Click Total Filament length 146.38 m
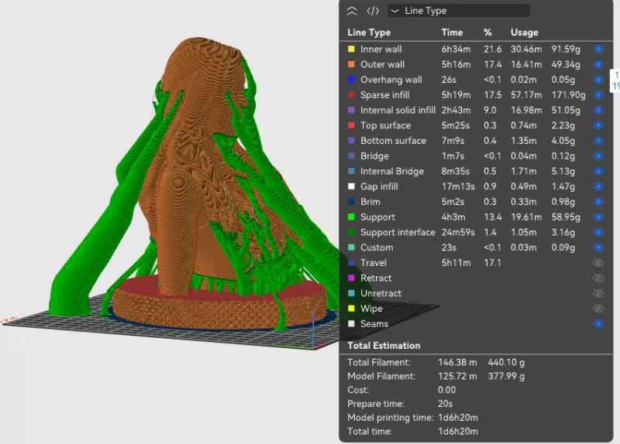Screen dimensions: 620x444 coord(457,362)
